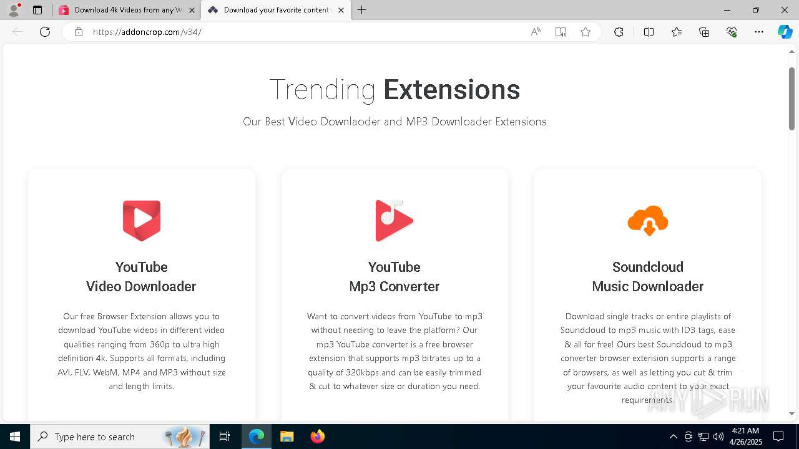Open Tab actions menu icon
Screen dimensions: 799x449
(x=37, y=10)
